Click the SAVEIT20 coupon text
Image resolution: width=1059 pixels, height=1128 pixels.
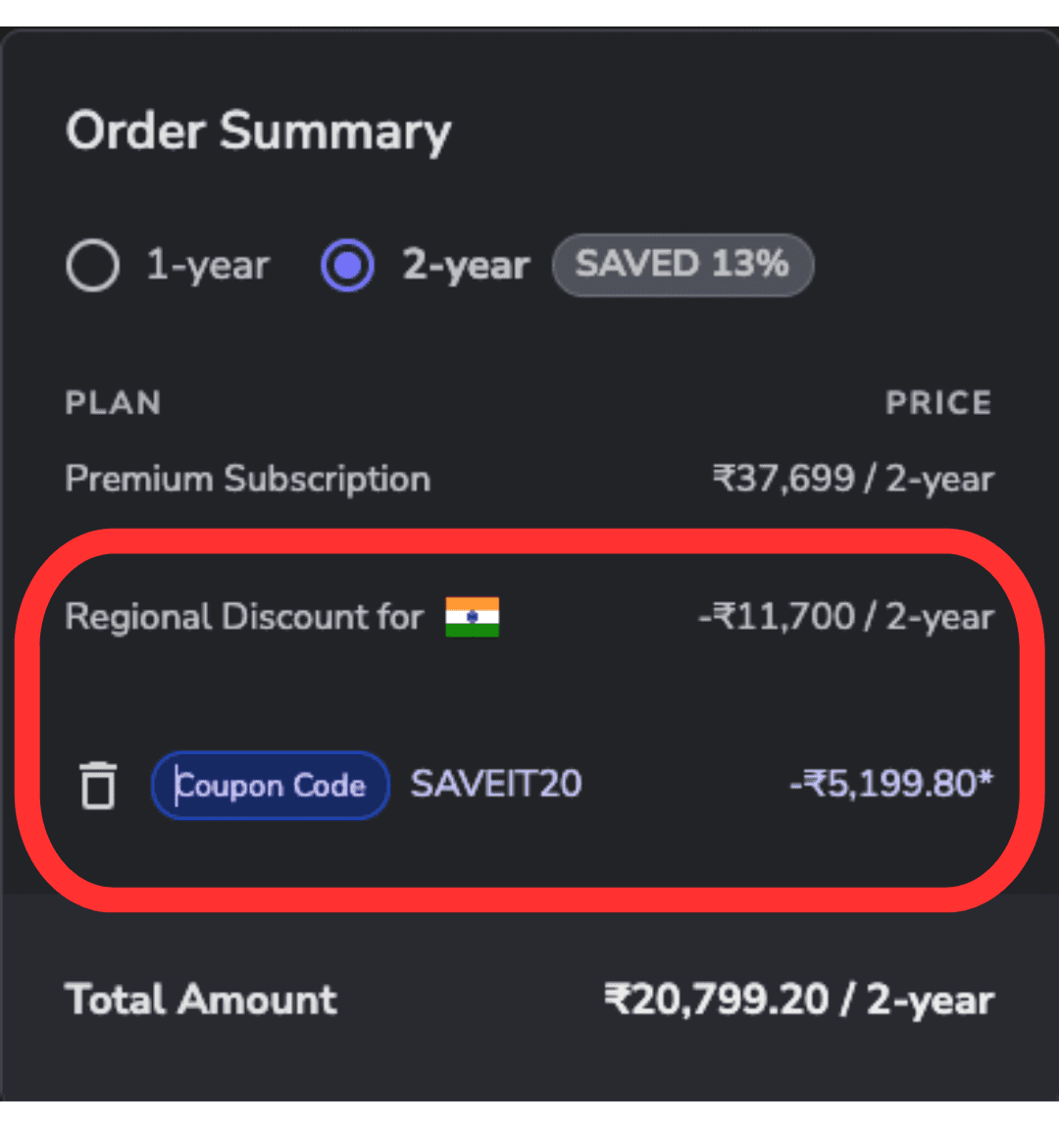pos(496,784)
